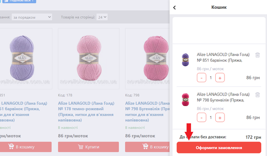Remove № 798 Бугенвілія with trash icon
The image size is (267, 156).
coord(257,95)
